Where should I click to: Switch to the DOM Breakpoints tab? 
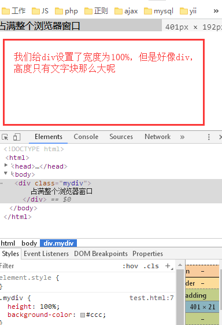click(x=101, y=254)
